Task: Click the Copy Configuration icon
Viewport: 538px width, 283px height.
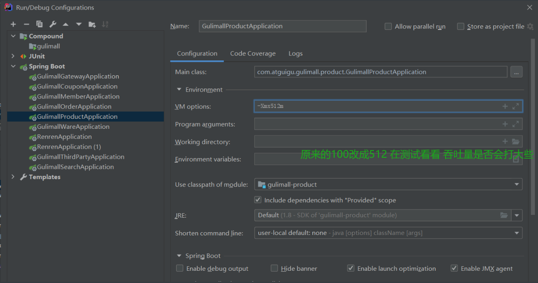Action: [x=39, y=24]
